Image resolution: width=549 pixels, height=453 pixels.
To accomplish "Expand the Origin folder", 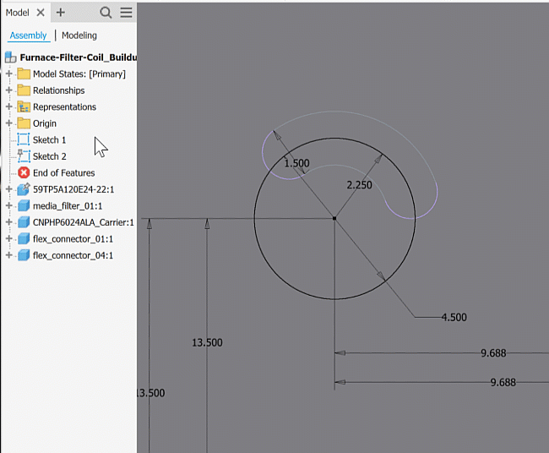I will click(x=9, y=123).
